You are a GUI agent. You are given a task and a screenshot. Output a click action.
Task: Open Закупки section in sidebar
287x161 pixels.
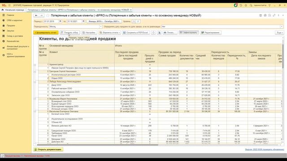point(10,31)
